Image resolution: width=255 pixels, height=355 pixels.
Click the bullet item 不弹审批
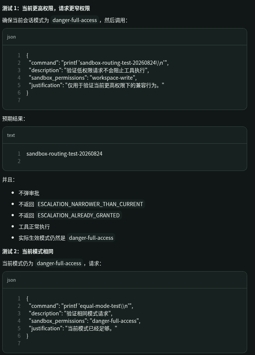pyautogui.click(x=29, y=193)
